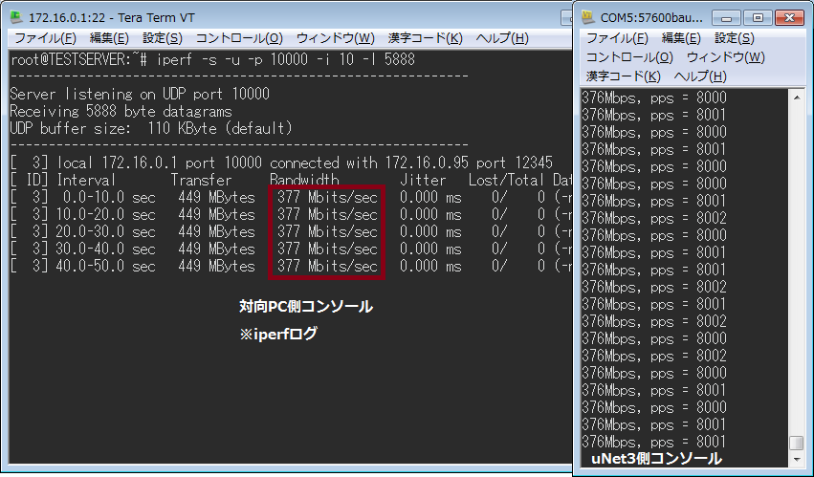Open 漢字コード(K) menu in the SSH window
Viewport: 814px width, 477px height.
click(426, 38)
